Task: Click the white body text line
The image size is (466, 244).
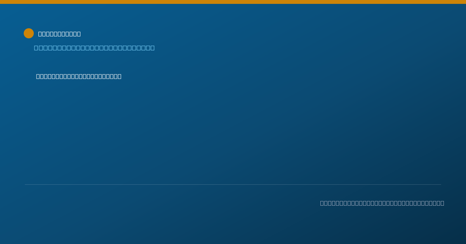Action: 79,76
